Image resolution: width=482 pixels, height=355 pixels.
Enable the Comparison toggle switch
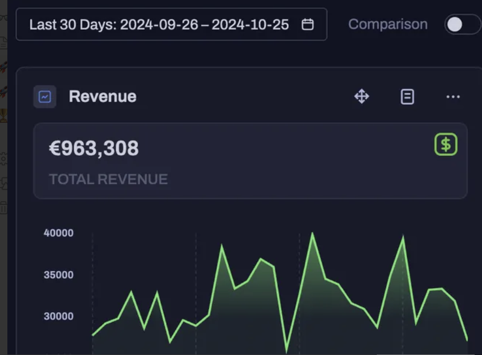[461, 24]
